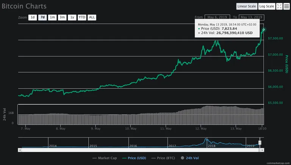Toggle the Price (USD) legend series
The image size is (291, 165).
coord(134,158)
